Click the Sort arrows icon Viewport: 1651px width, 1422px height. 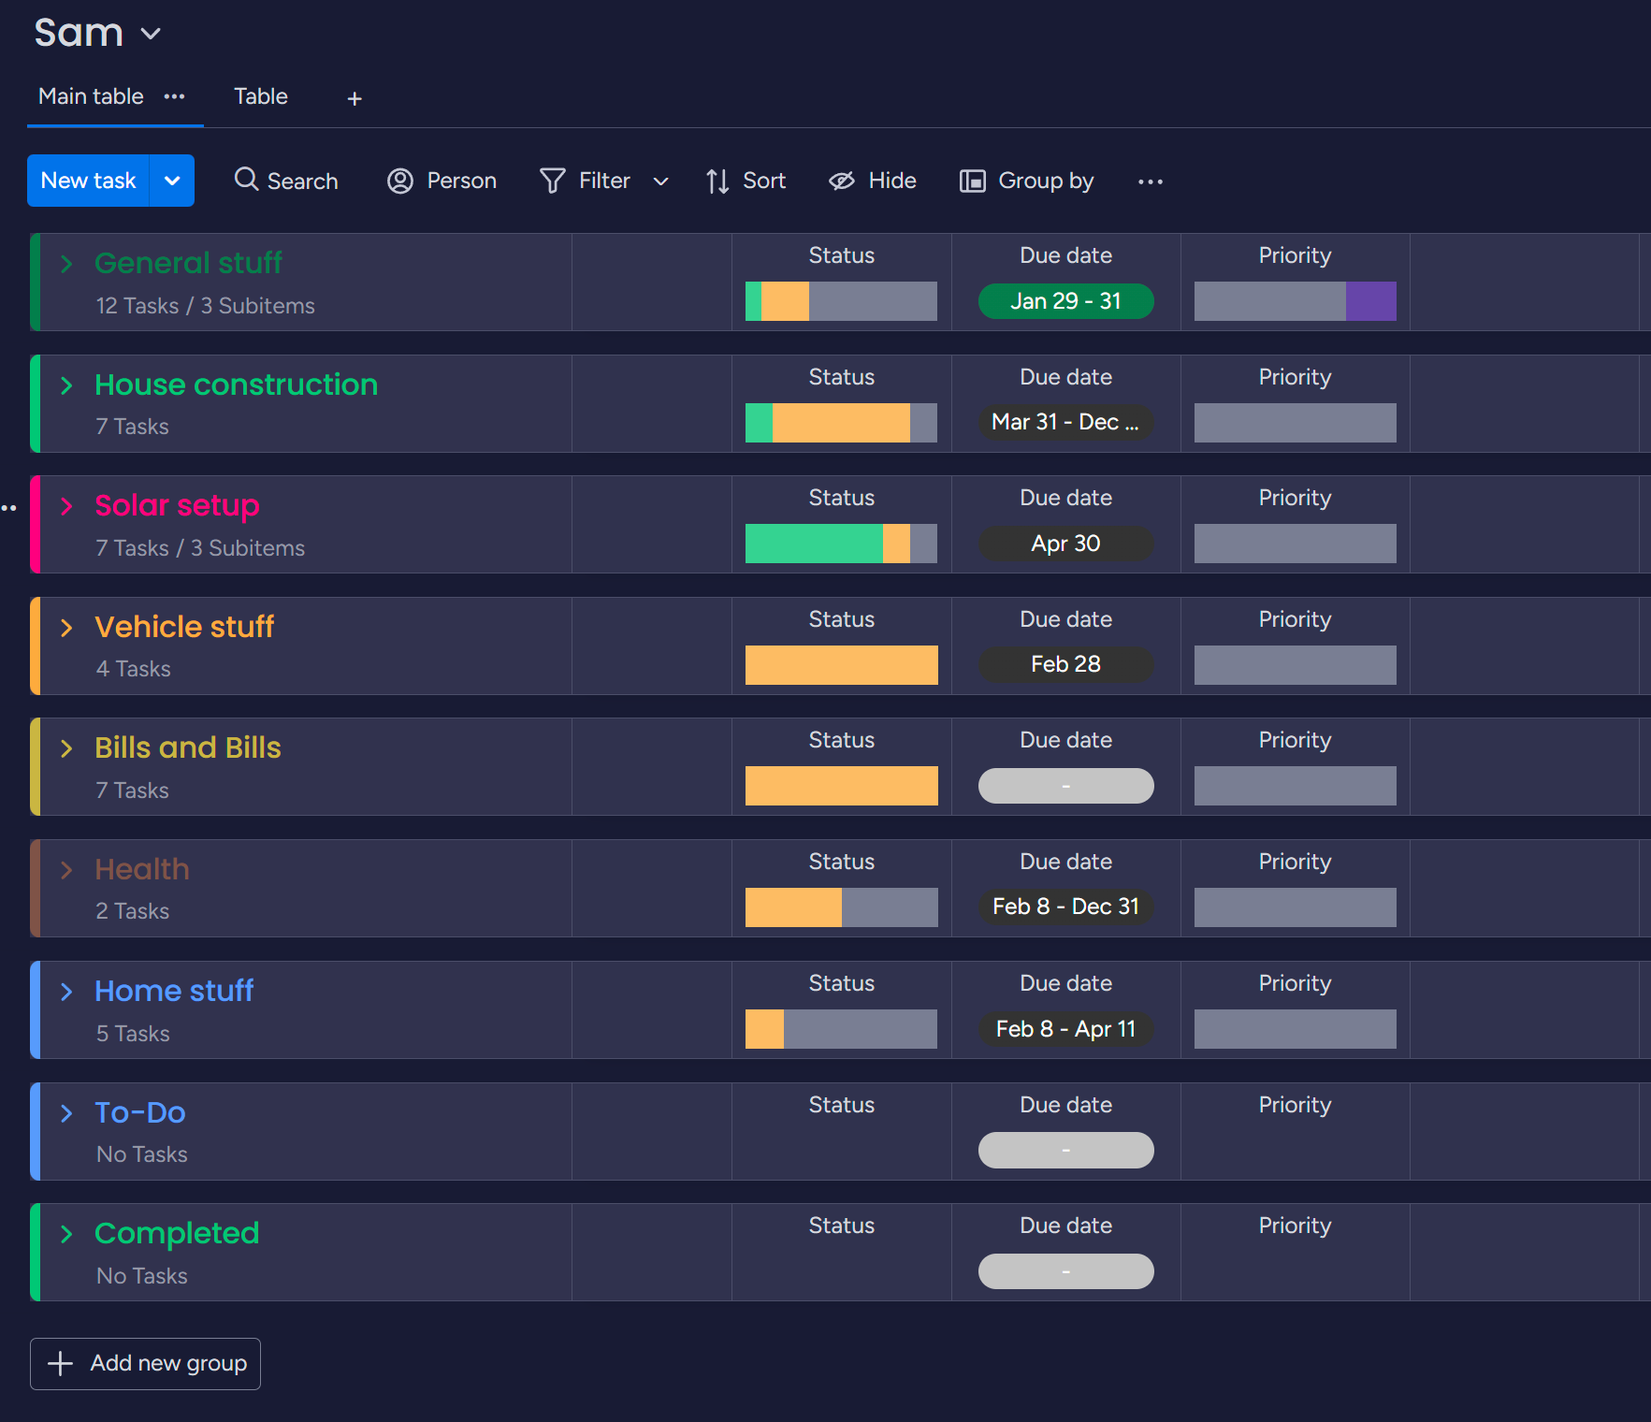(x=717, y=181)
